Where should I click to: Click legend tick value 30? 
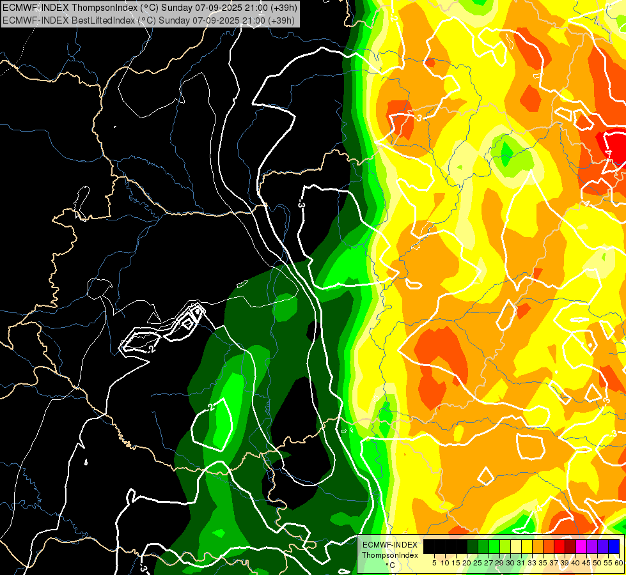[x=511, y=563]
